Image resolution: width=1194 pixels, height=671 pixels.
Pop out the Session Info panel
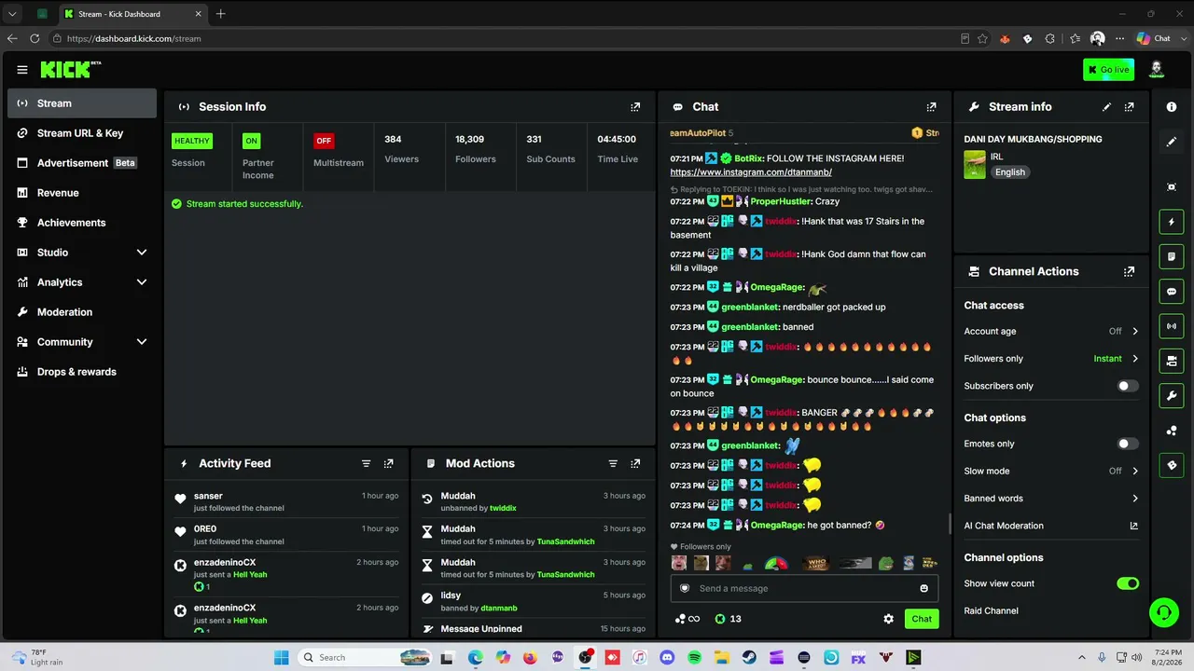click(635, 107)
